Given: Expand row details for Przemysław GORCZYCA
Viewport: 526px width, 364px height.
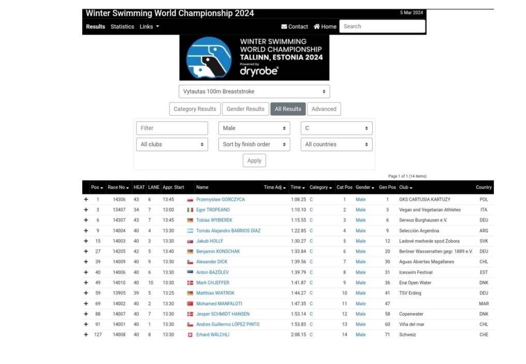Looking at the screenshot, I should (86, 200).
